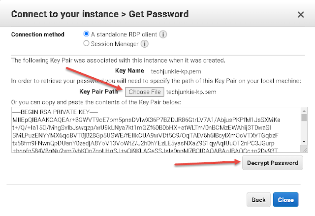
Task: Click the key text box scroll-up arrow
Action: 304,111
